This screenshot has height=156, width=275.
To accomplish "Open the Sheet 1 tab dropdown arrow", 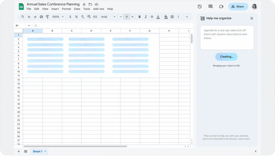I will point(45,151).
